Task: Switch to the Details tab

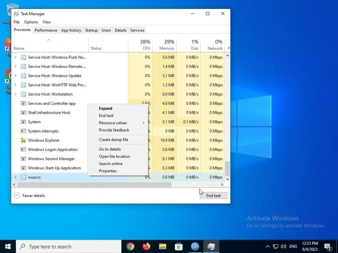Action: (x=120, y=30)
